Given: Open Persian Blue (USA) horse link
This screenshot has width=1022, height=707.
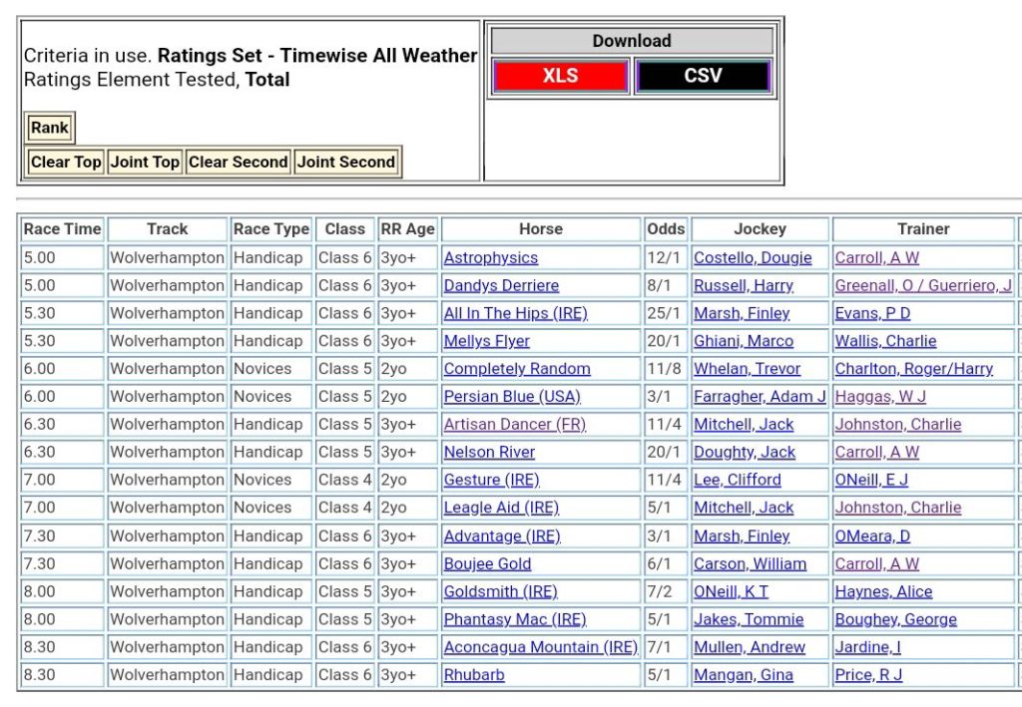Looking at the screenshot, I should pos(511,397).
